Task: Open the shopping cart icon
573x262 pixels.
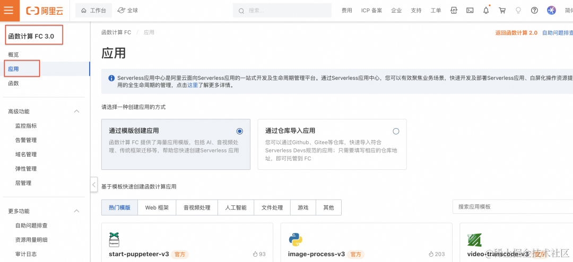Action: [502, 11]
